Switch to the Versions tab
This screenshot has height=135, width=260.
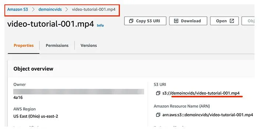89,46
